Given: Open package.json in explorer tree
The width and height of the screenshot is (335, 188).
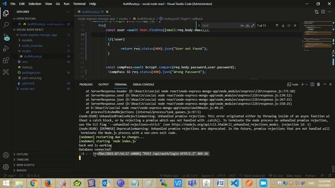Looking at the screenshot, I should click(31, 73).
